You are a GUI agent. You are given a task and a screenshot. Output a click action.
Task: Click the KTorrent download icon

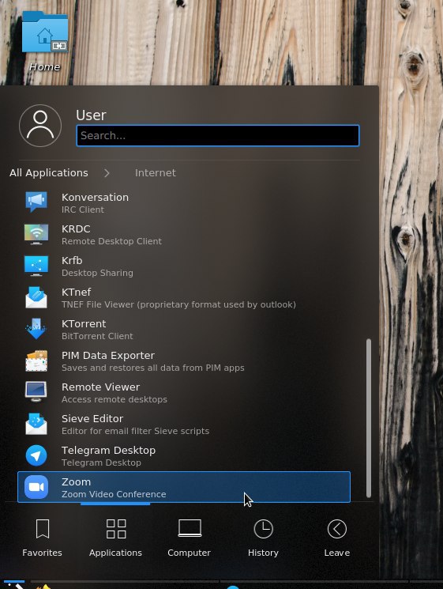[36, 329]
